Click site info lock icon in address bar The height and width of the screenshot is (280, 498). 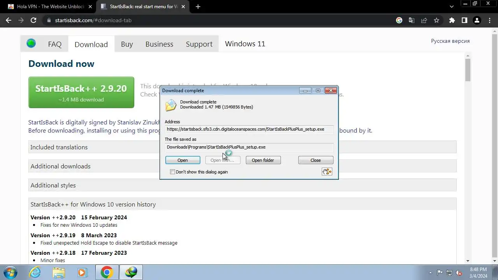pos(48,20)
